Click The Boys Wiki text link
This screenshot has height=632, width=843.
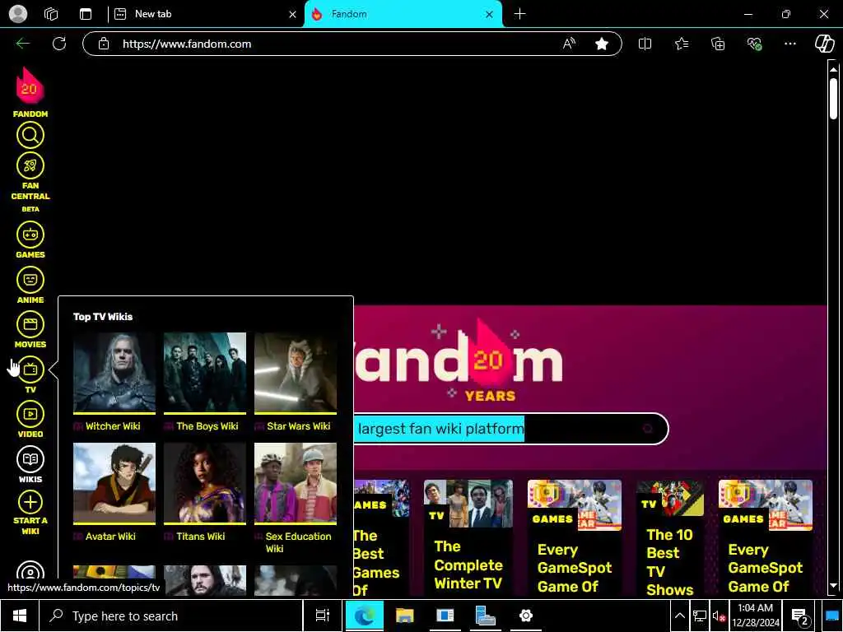[x=207, y=426]
